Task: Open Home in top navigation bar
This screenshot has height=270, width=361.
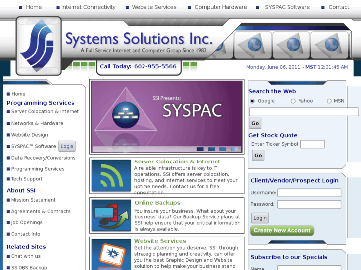Action: pyautogui.click(x=34, y=7)
